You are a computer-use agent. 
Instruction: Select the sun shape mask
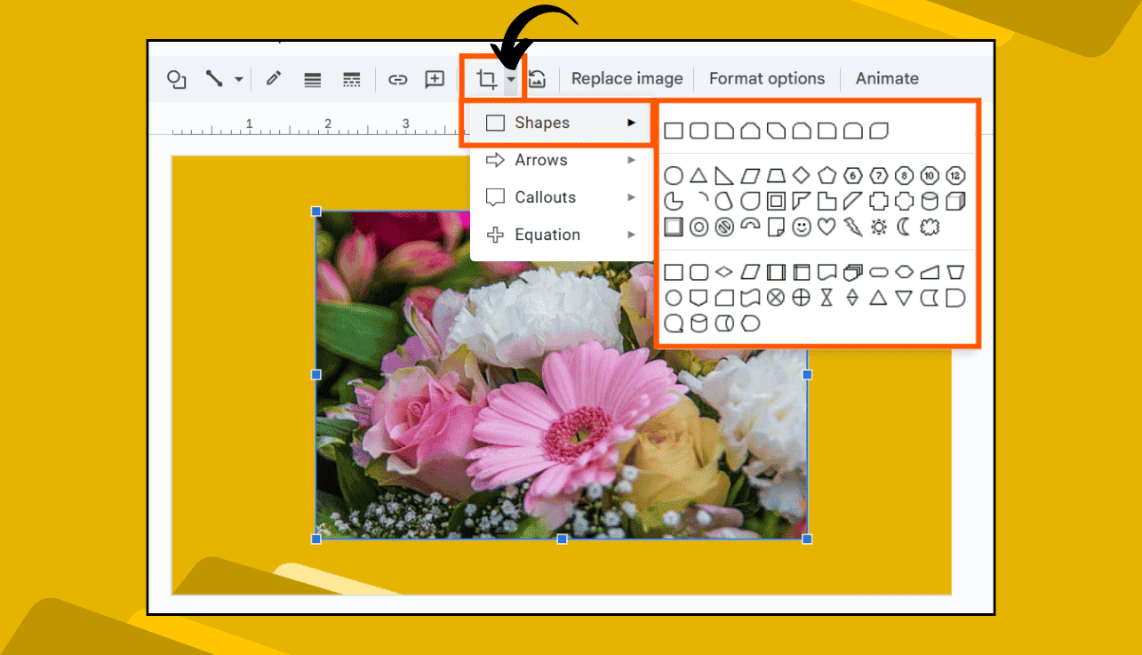point(878,227)
